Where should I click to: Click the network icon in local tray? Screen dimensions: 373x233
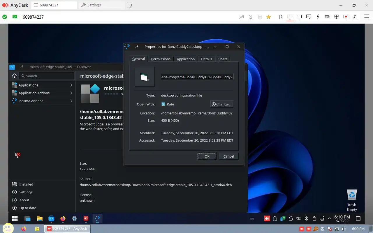[337, 229]
